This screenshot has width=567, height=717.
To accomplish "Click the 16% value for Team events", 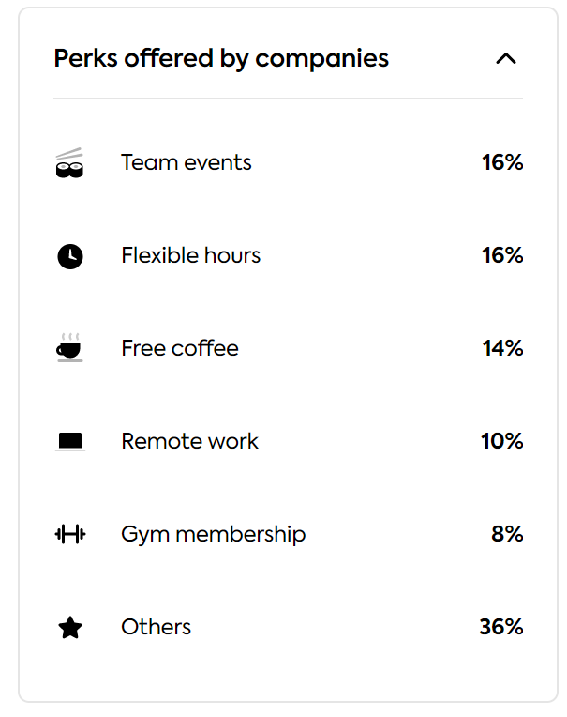I will click(x=502, y=162).
